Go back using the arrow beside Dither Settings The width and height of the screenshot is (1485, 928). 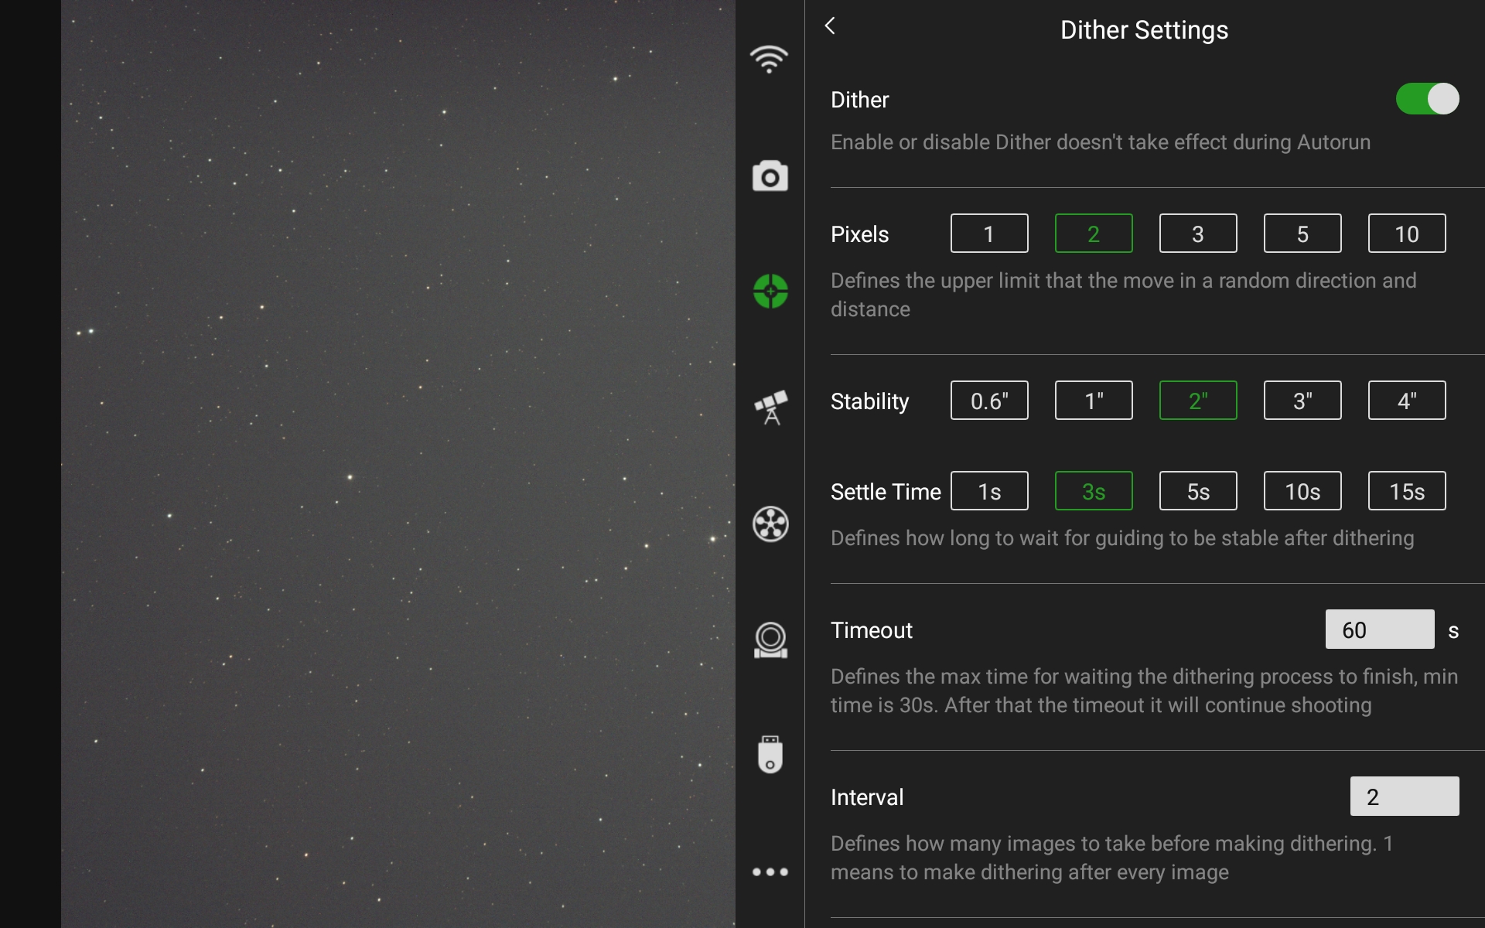(x=830, y=26)
